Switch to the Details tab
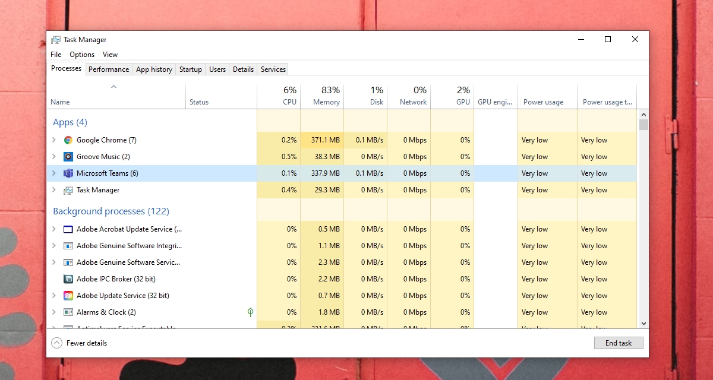Screen dimensions: 713x380 point(243,69)
